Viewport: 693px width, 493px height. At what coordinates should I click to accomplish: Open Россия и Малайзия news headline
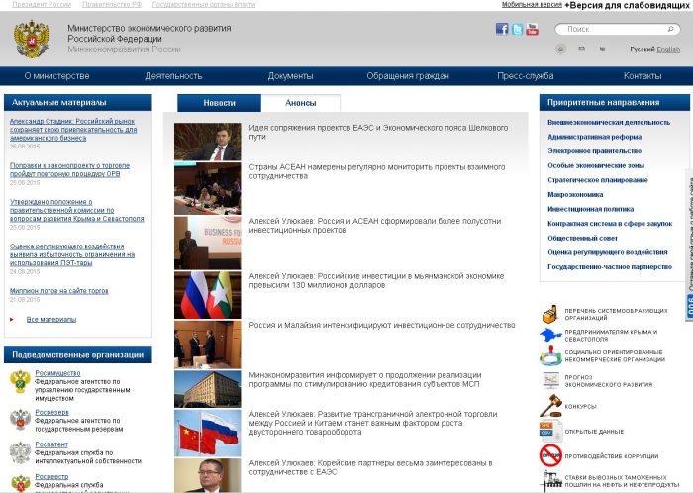point(382,325)
